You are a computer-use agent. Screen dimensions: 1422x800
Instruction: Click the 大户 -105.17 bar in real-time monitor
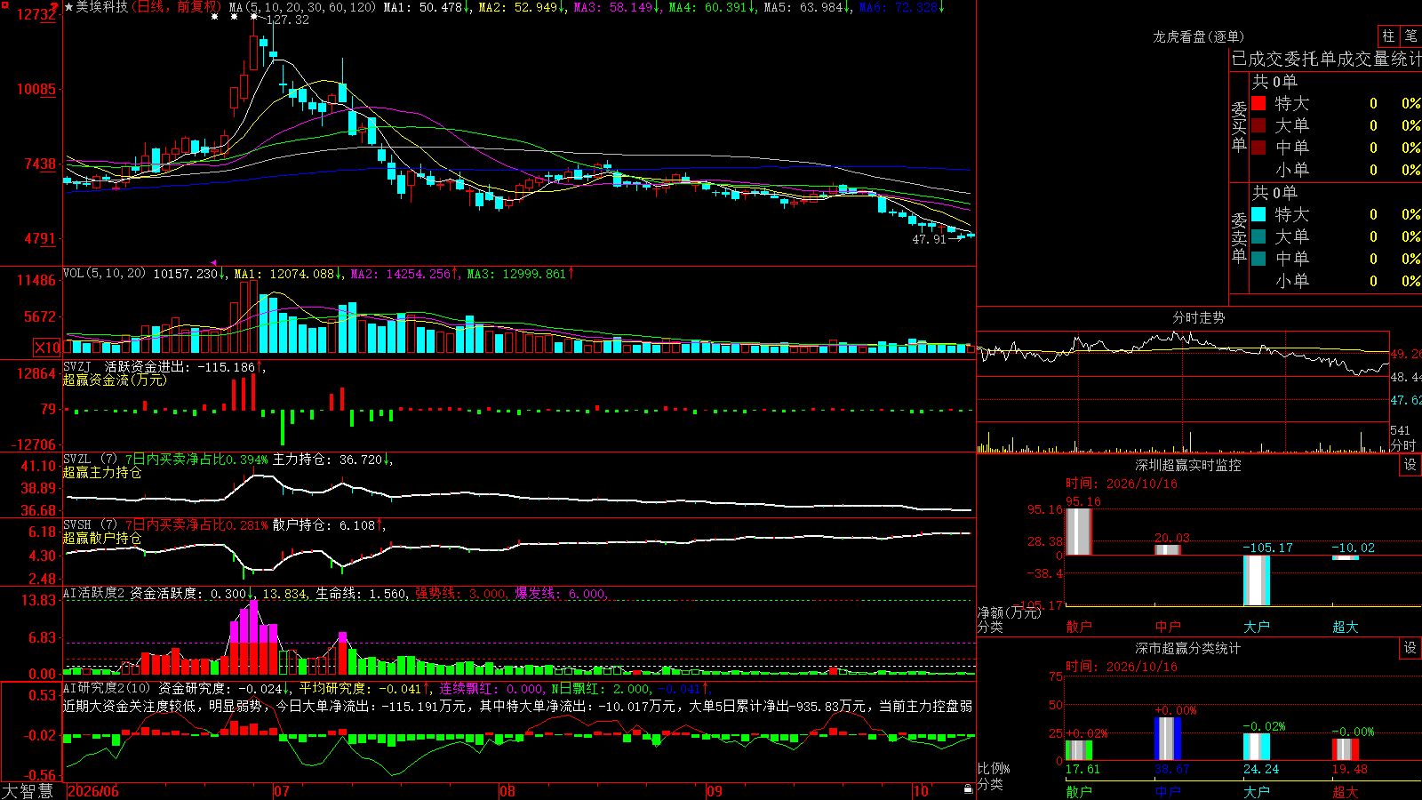(1256, 580)
